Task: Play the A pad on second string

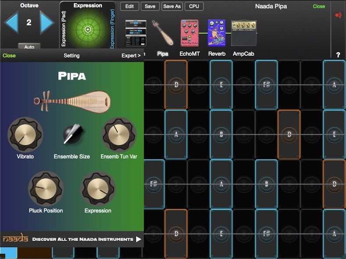Action: point(176,134)
